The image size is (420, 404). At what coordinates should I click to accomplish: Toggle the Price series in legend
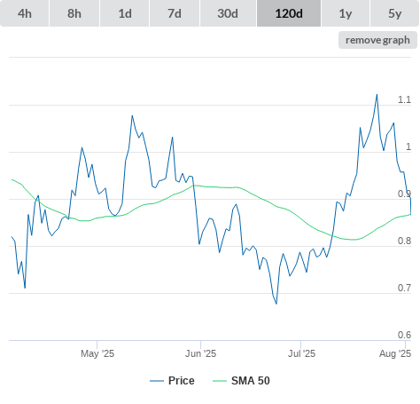click(182, 381)
